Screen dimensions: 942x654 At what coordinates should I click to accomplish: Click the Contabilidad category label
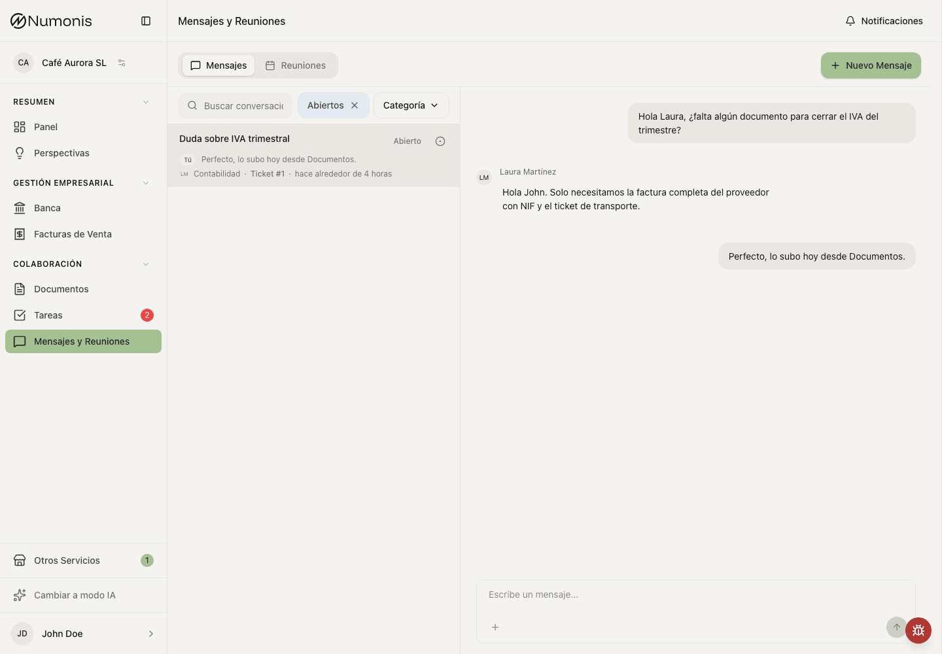(x=217, y=174)
